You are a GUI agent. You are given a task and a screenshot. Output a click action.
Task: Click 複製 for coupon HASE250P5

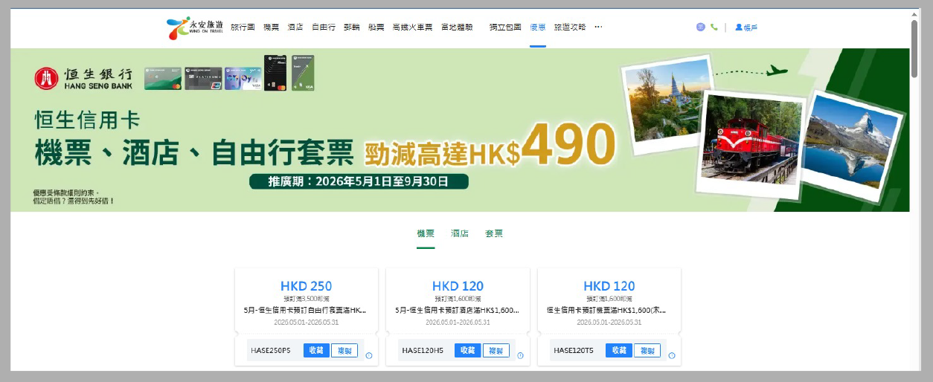[x=344, y=350]
